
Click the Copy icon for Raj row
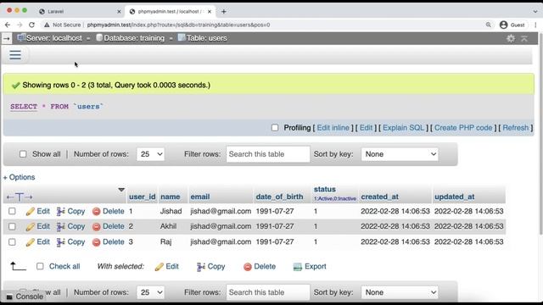coord(60,242)
